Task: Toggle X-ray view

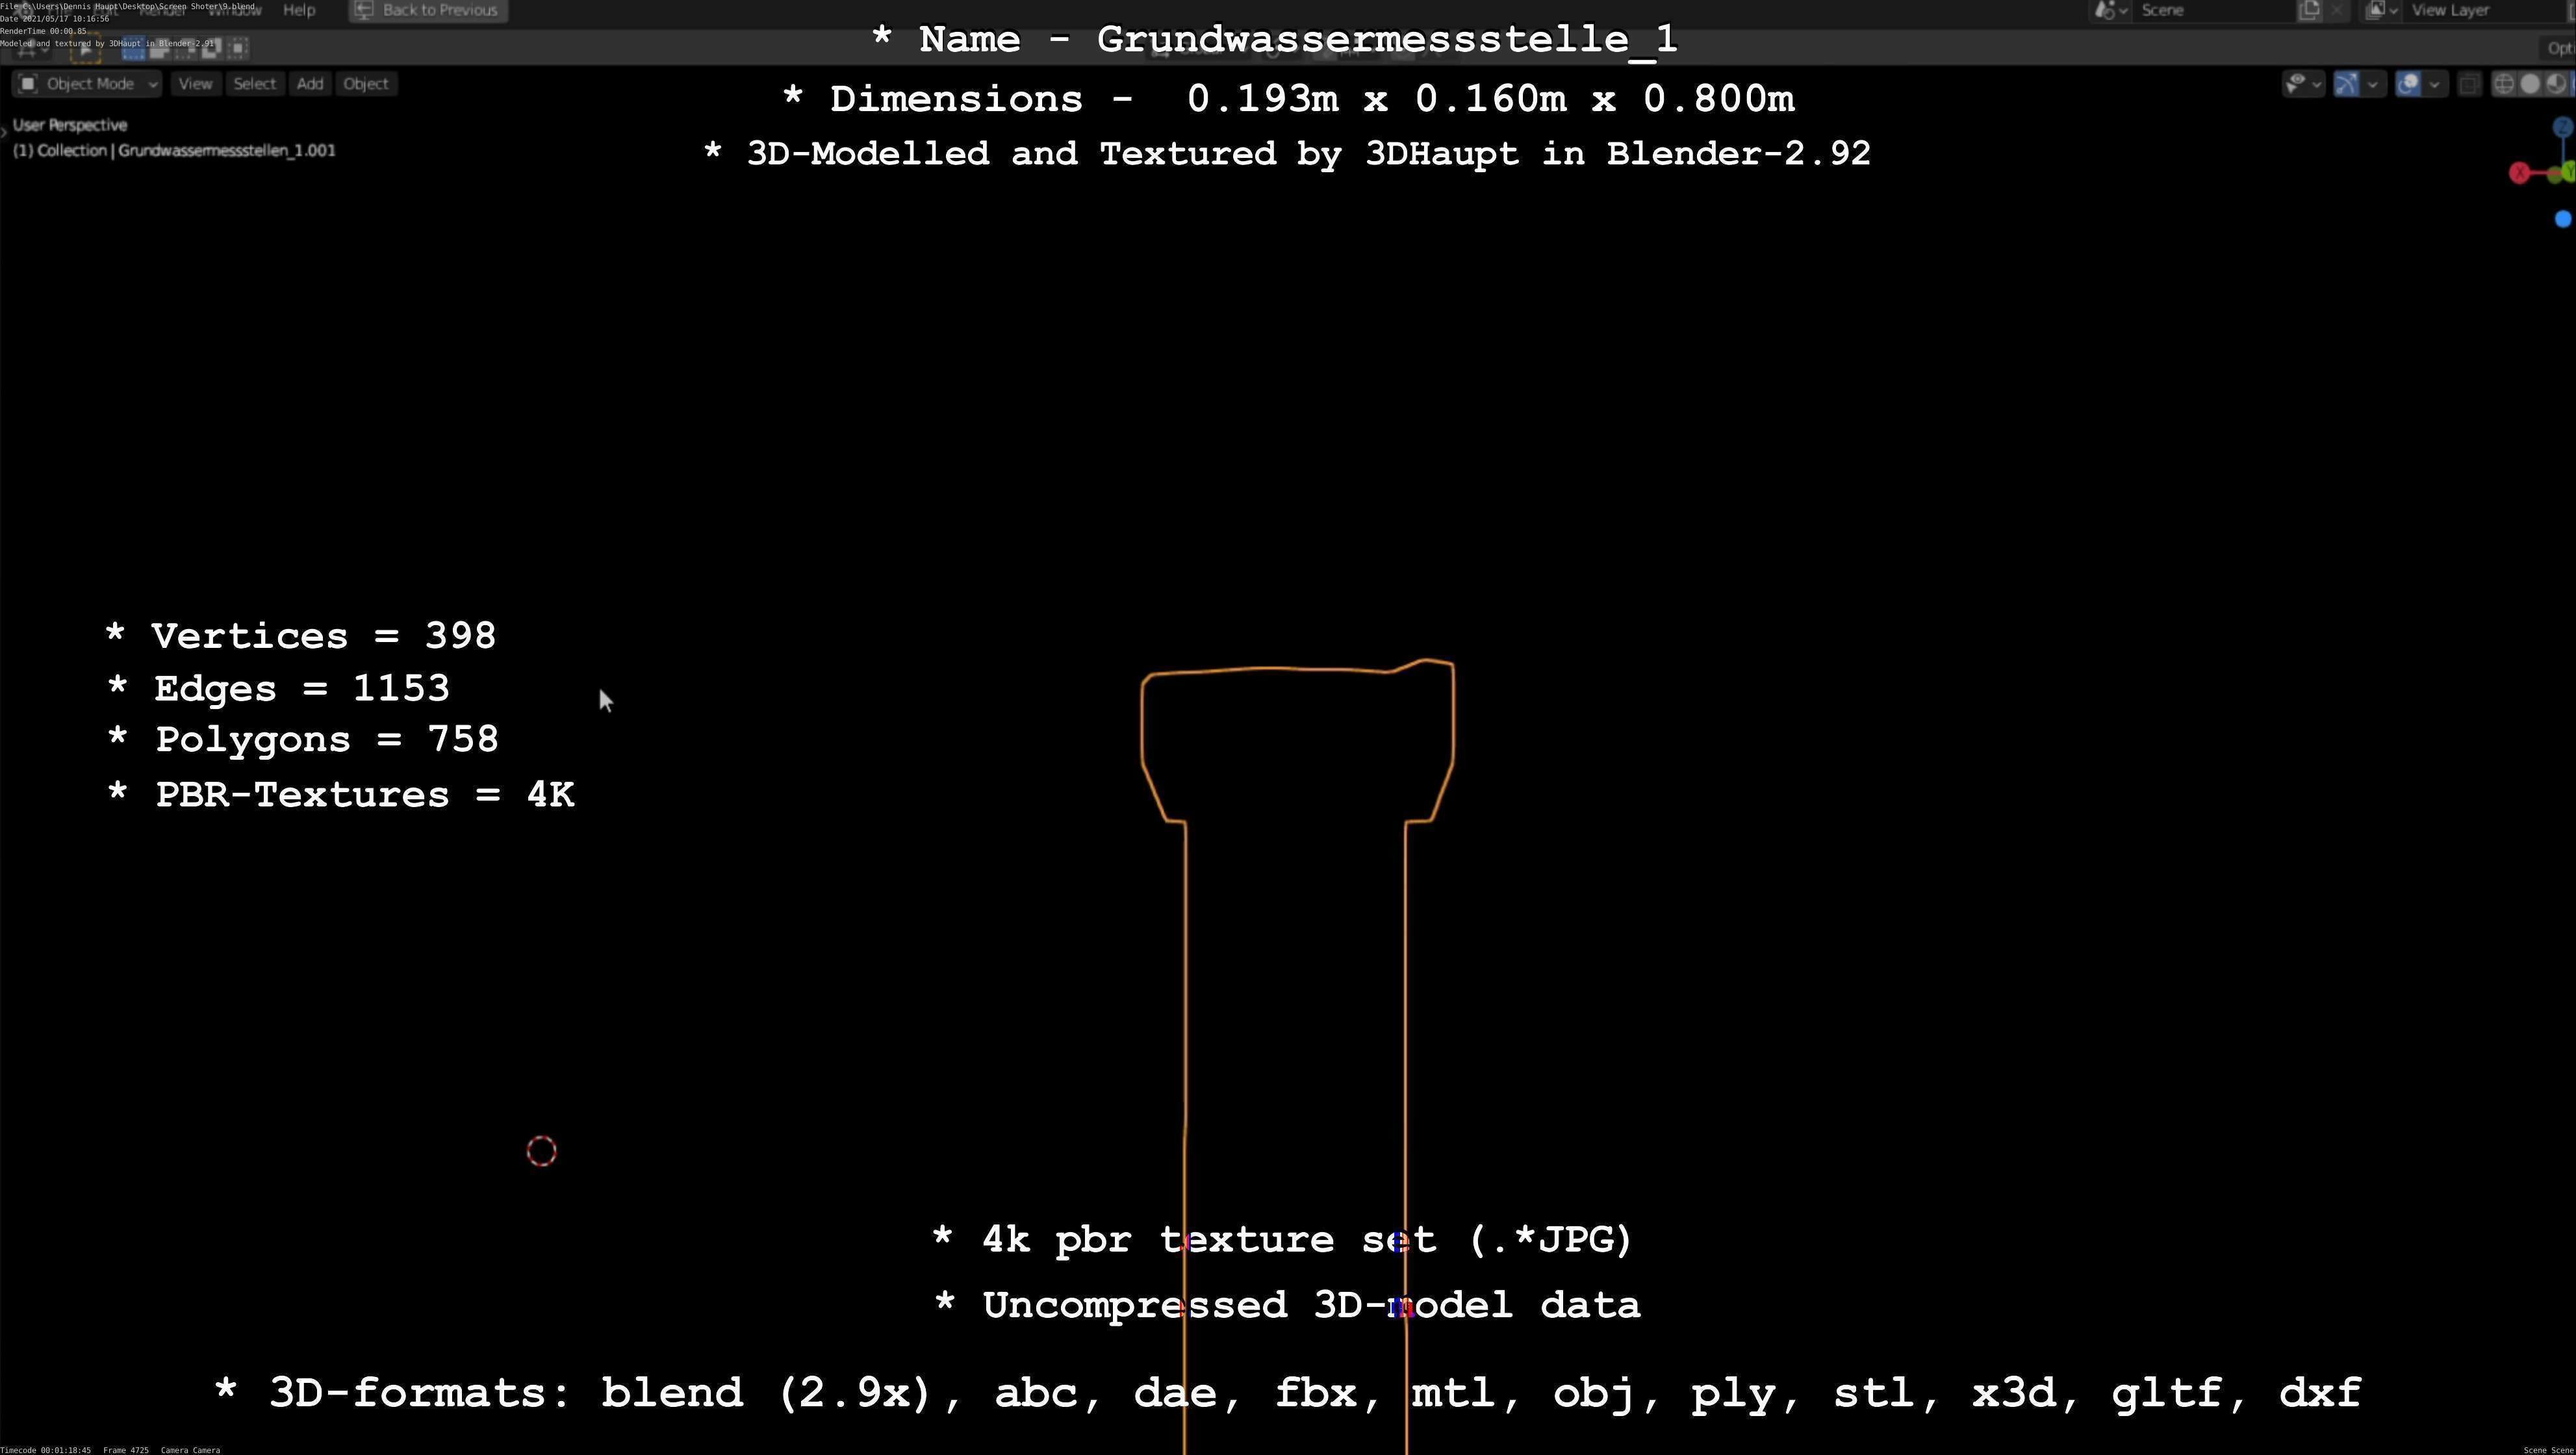Action: [2469, 84]
